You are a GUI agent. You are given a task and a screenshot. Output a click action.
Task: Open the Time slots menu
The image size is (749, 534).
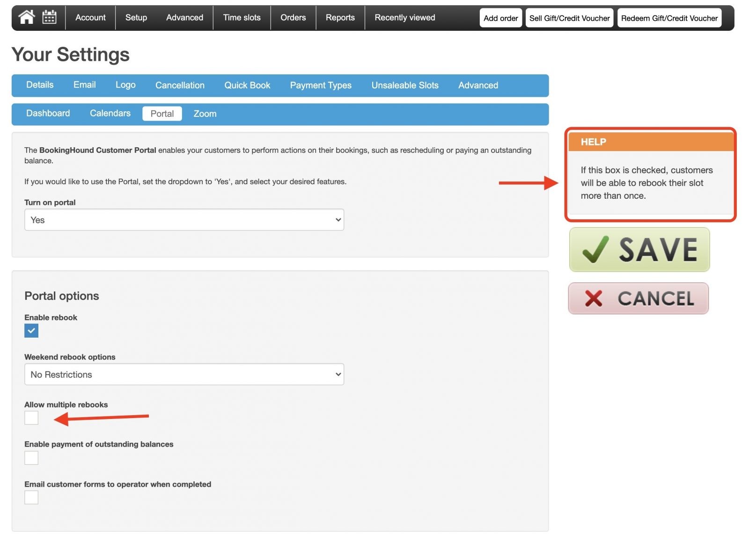click(242, 18)
